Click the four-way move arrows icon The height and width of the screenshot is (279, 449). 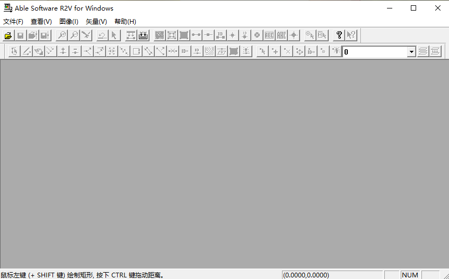click(299, 51)
